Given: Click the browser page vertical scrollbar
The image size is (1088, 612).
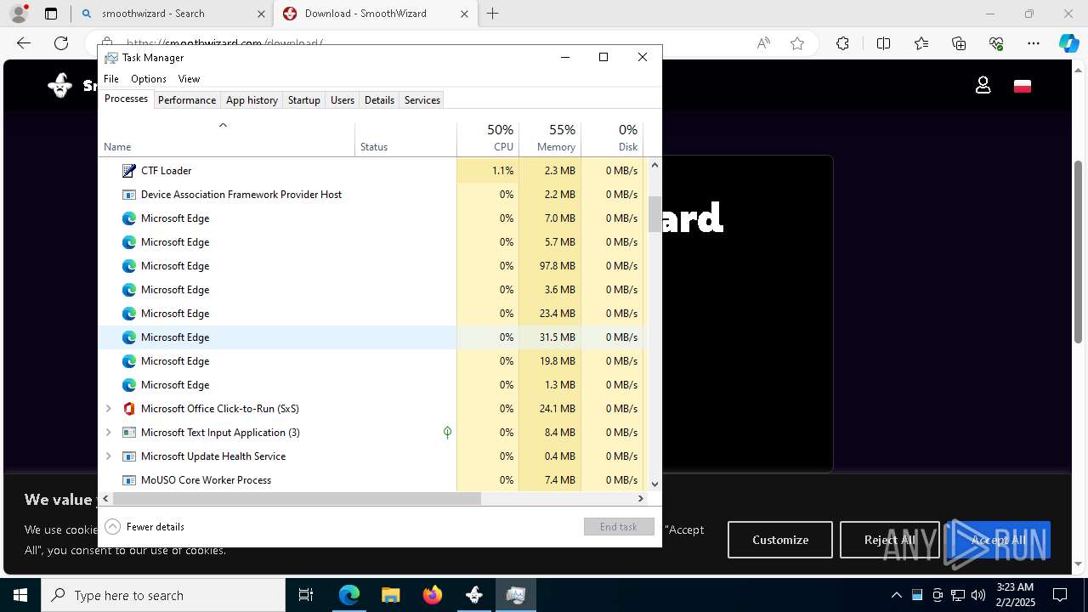Looking at the screenshot, I should [x=1079, y=252].
